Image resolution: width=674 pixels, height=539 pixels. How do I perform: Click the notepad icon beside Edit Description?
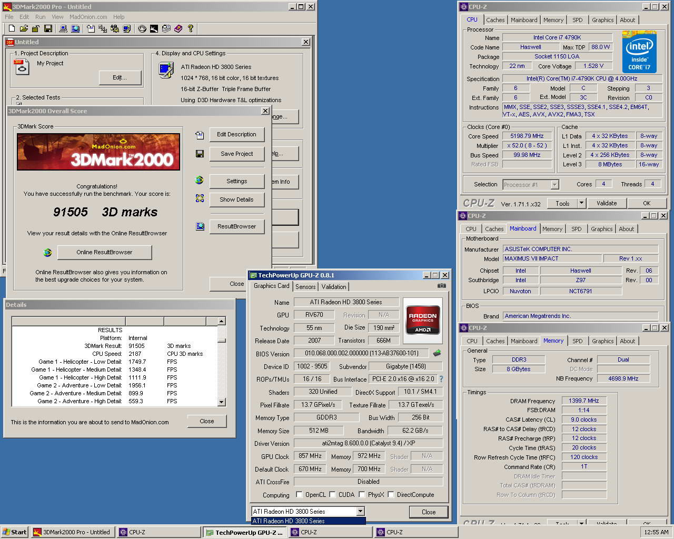pos(200,135)
